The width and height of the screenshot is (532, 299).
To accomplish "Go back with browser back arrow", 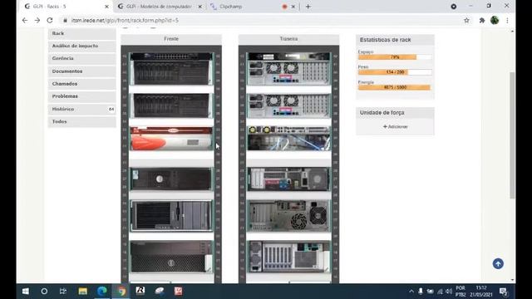I will pyautogui.click(x=25, y=20).
